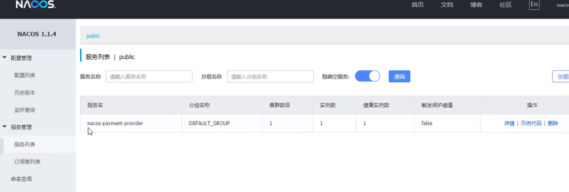Focus the 服务名称 input field
This screenshot has height=192, width=569.
click(x=149, y=77)
